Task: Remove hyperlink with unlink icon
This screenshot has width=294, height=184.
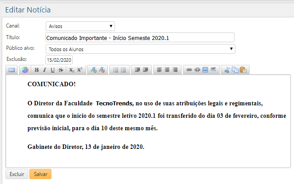Action: 197,70
